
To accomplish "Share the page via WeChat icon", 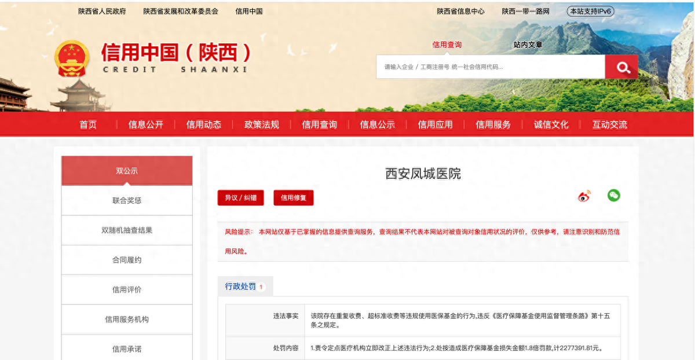I will click(x=614, y=196).
